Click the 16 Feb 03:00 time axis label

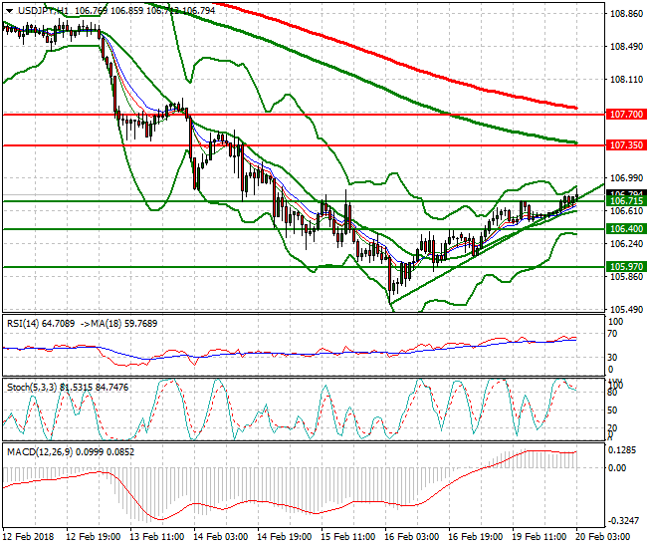pos(411,537)
